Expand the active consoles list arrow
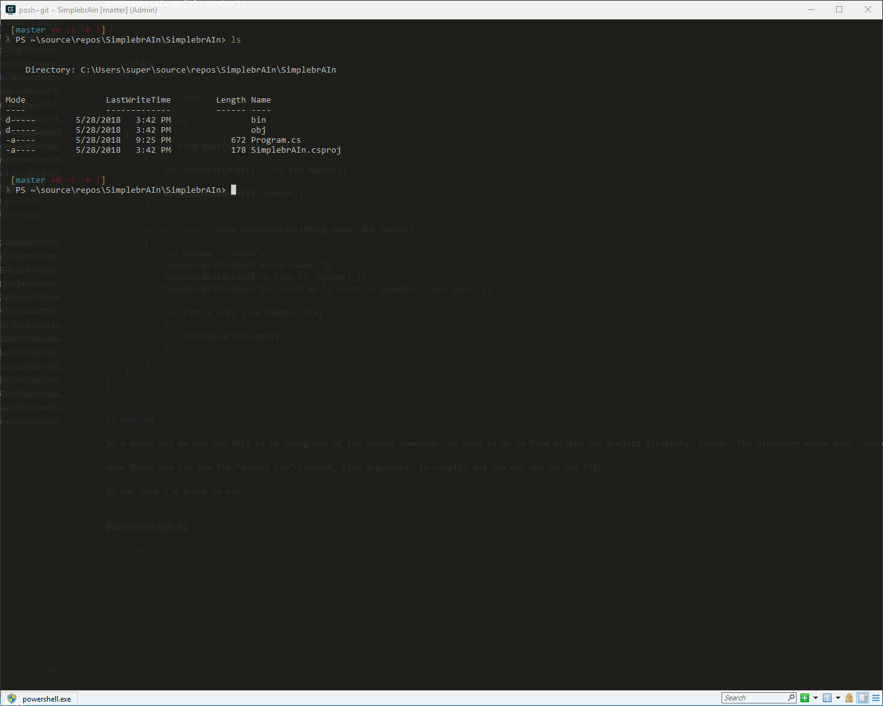Viewport: 883px width, 706px height. tap(838, 698)
